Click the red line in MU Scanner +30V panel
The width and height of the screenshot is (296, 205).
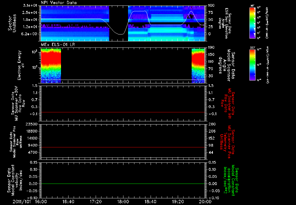coord(123,112)
